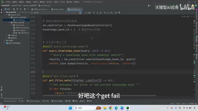
Task: Click the editor horizontal scrollbar
Action: tap(99, 96)
